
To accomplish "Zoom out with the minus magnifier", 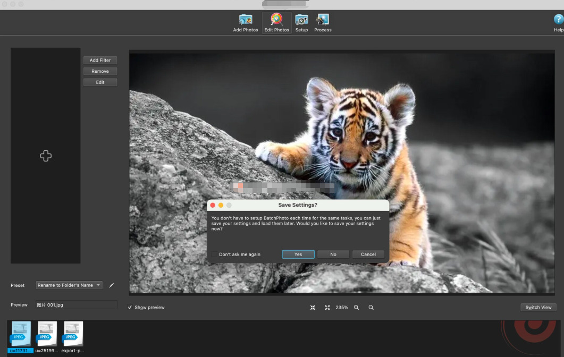I will click(371, 308).
